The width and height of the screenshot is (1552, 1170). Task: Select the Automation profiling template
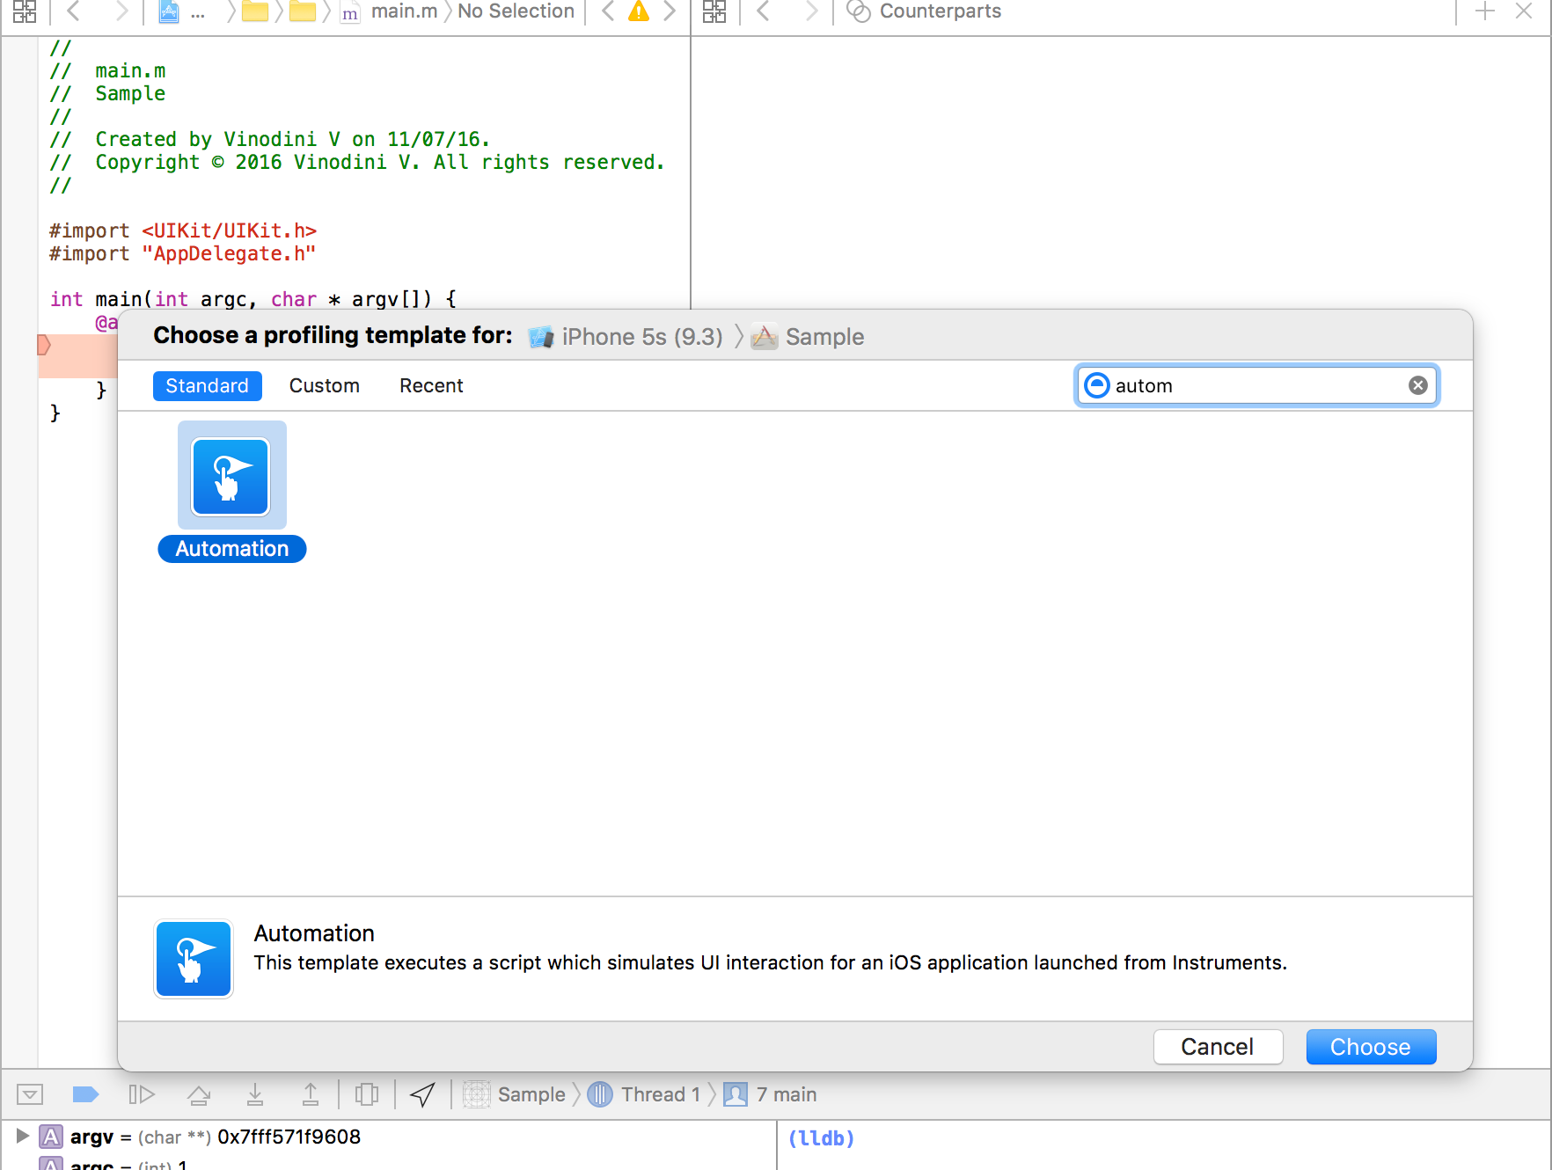(x=231, y=475)
